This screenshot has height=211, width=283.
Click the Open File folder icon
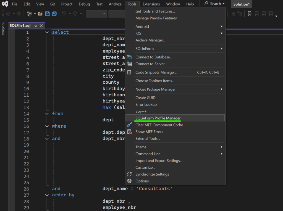click(x=40, y=14)
